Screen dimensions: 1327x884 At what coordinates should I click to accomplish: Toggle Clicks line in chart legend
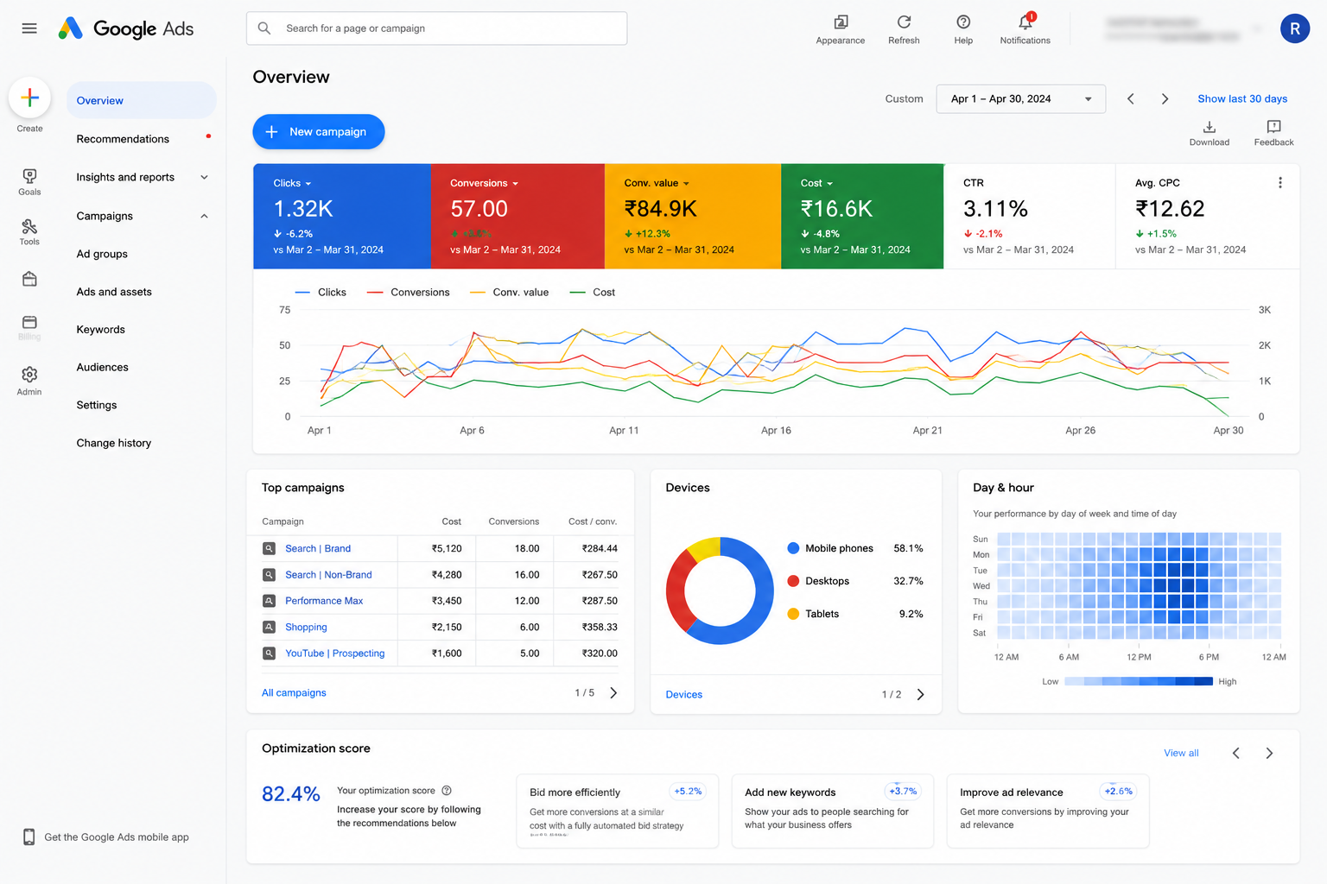tap(321, 293)
